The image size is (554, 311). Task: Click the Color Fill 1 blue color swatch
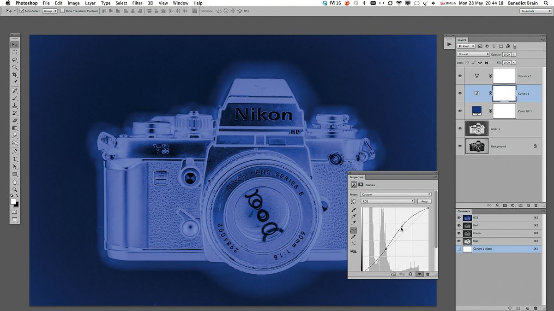[x=476, y=111]
